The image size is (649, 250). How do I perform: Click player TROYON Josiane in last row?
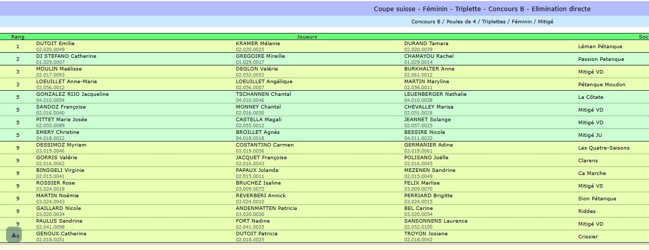[x=426, y=234]
